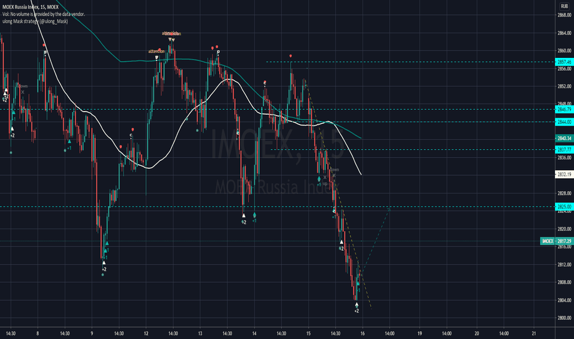Click the RUB currency label
This screenshot has height=339, width=574.
pyautogui.click(x=564, y=6)
